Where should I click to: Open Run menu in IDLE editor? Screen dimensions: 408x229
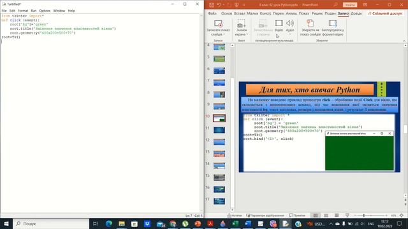pyautogui.click(x=34, y=11)
